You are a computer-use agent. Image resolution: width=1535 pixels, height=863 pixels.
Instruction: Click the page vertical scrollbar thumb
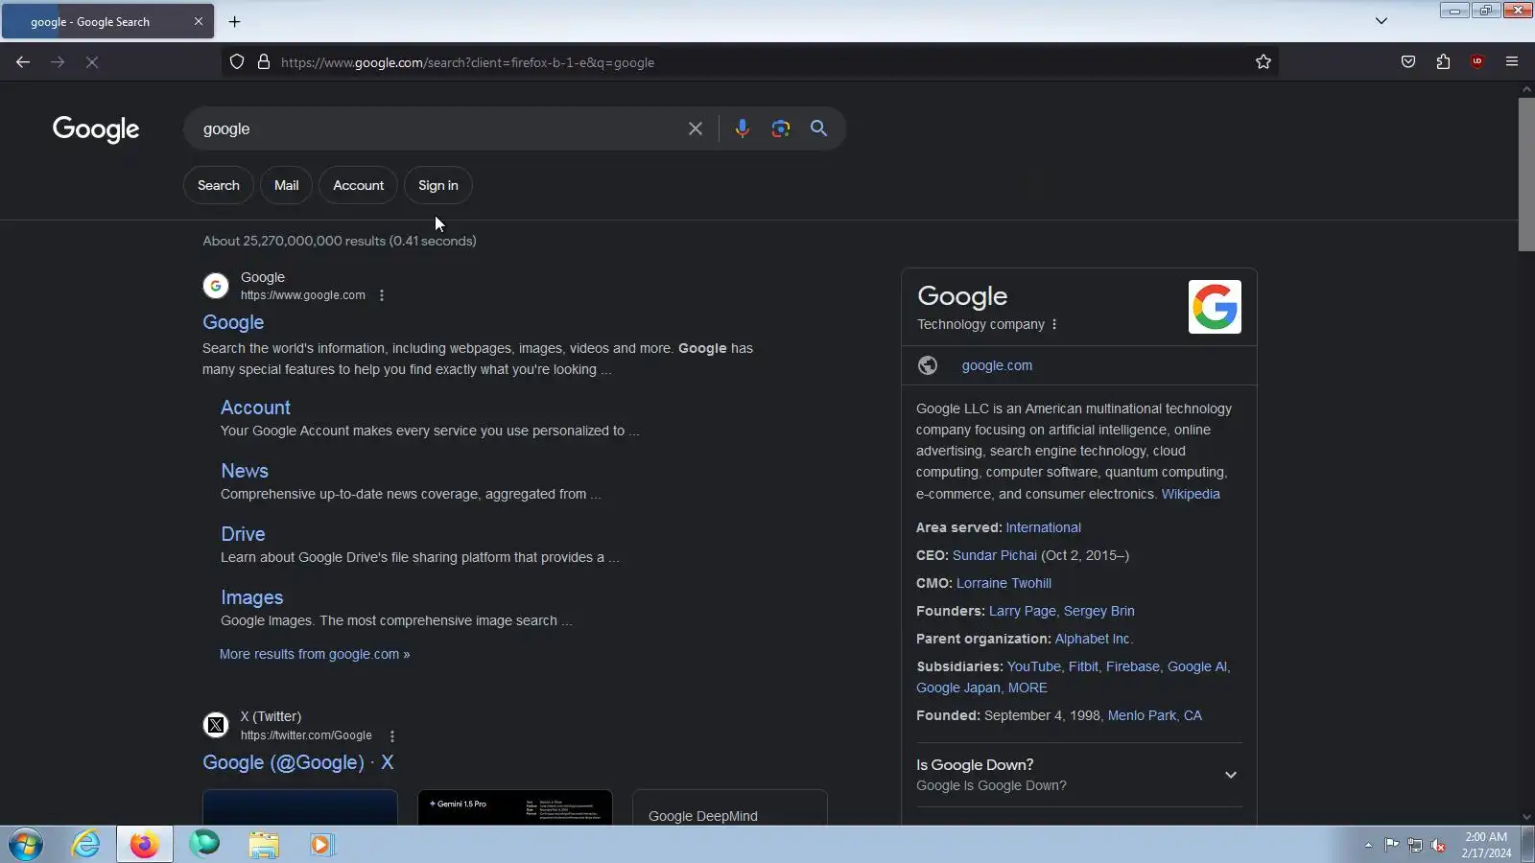1526,174
